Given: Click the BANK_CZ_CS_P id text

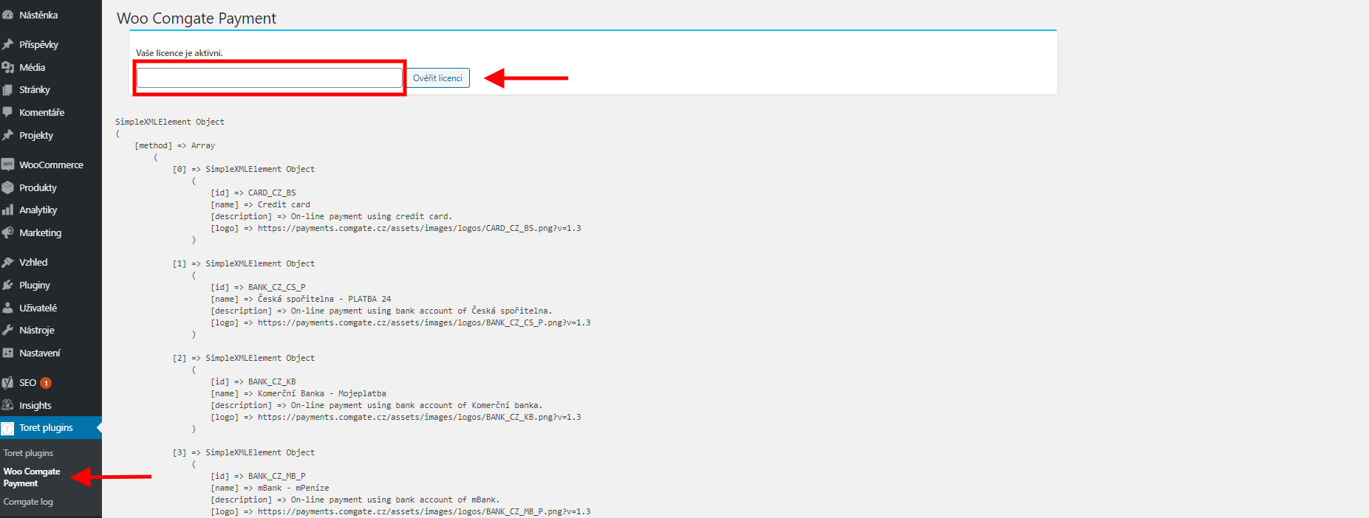Looking at the screenshot, I should pos(276,287).
